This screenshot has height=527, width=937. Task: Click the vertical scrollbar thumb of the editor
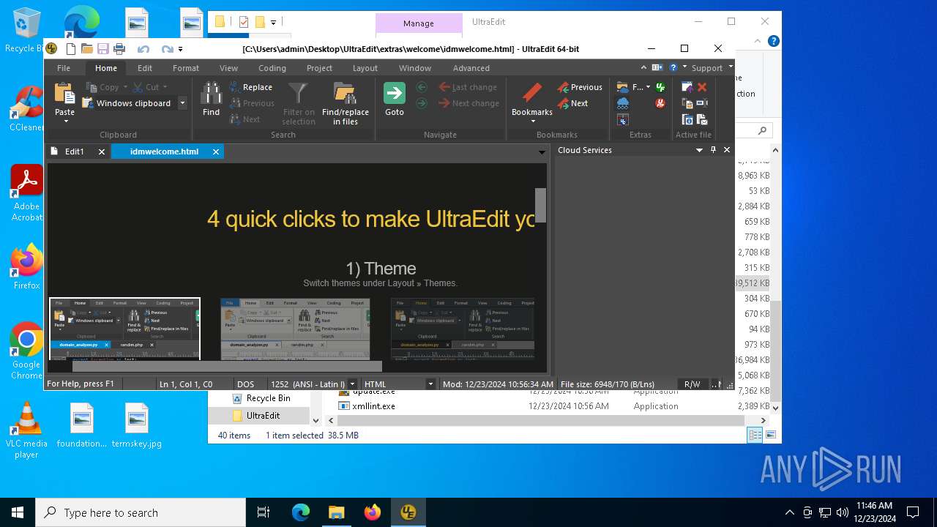click(x=540, y=206)
